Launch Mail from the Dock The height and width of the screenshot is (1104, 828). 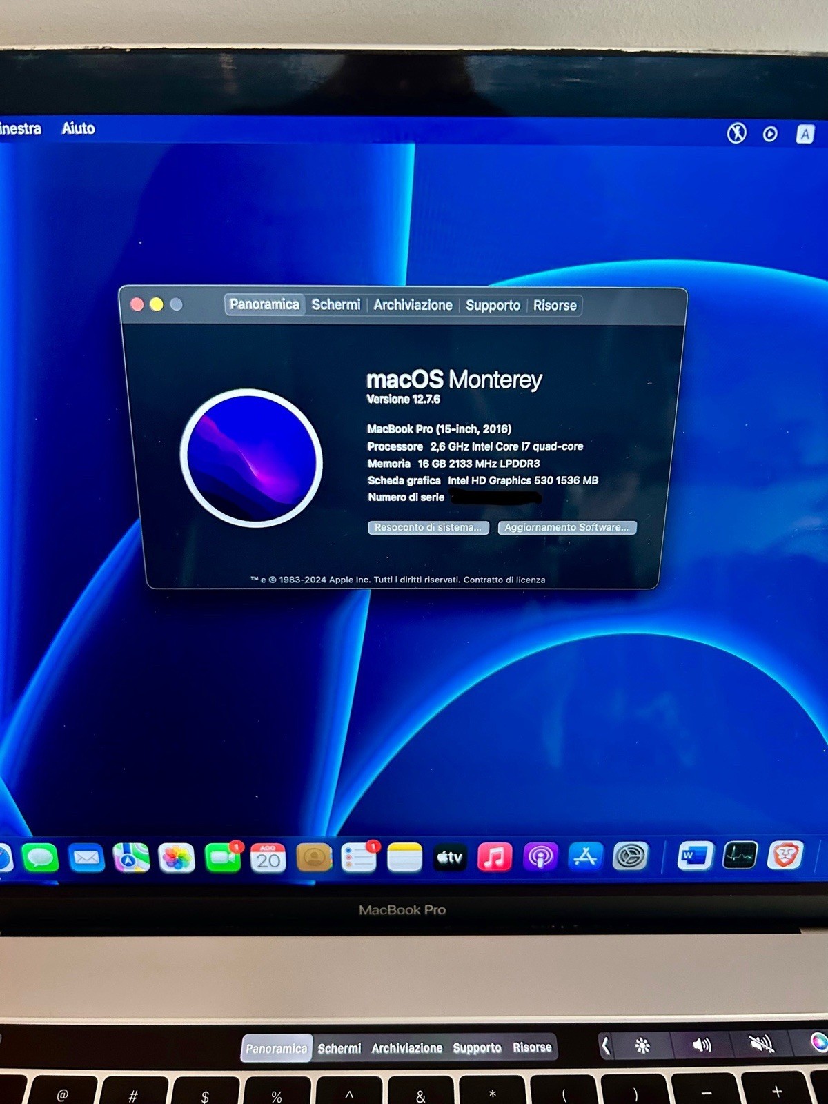[86, 858]
